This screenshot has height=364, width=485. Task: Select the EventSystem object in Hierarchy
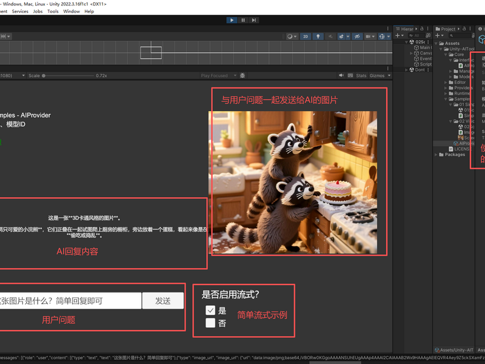pyautogui.click(x=423, y=58)
